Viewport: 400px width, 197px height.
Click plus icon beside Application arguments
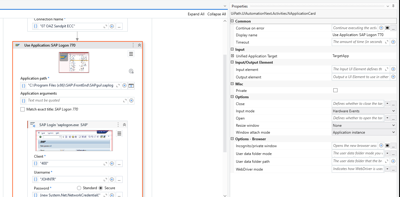pos(131,101)
